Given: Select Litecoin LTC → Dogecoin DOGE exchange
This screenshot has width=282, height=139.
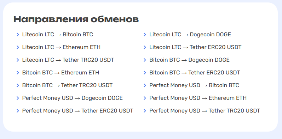Looking at the screenshot, I should pos(190,35).
